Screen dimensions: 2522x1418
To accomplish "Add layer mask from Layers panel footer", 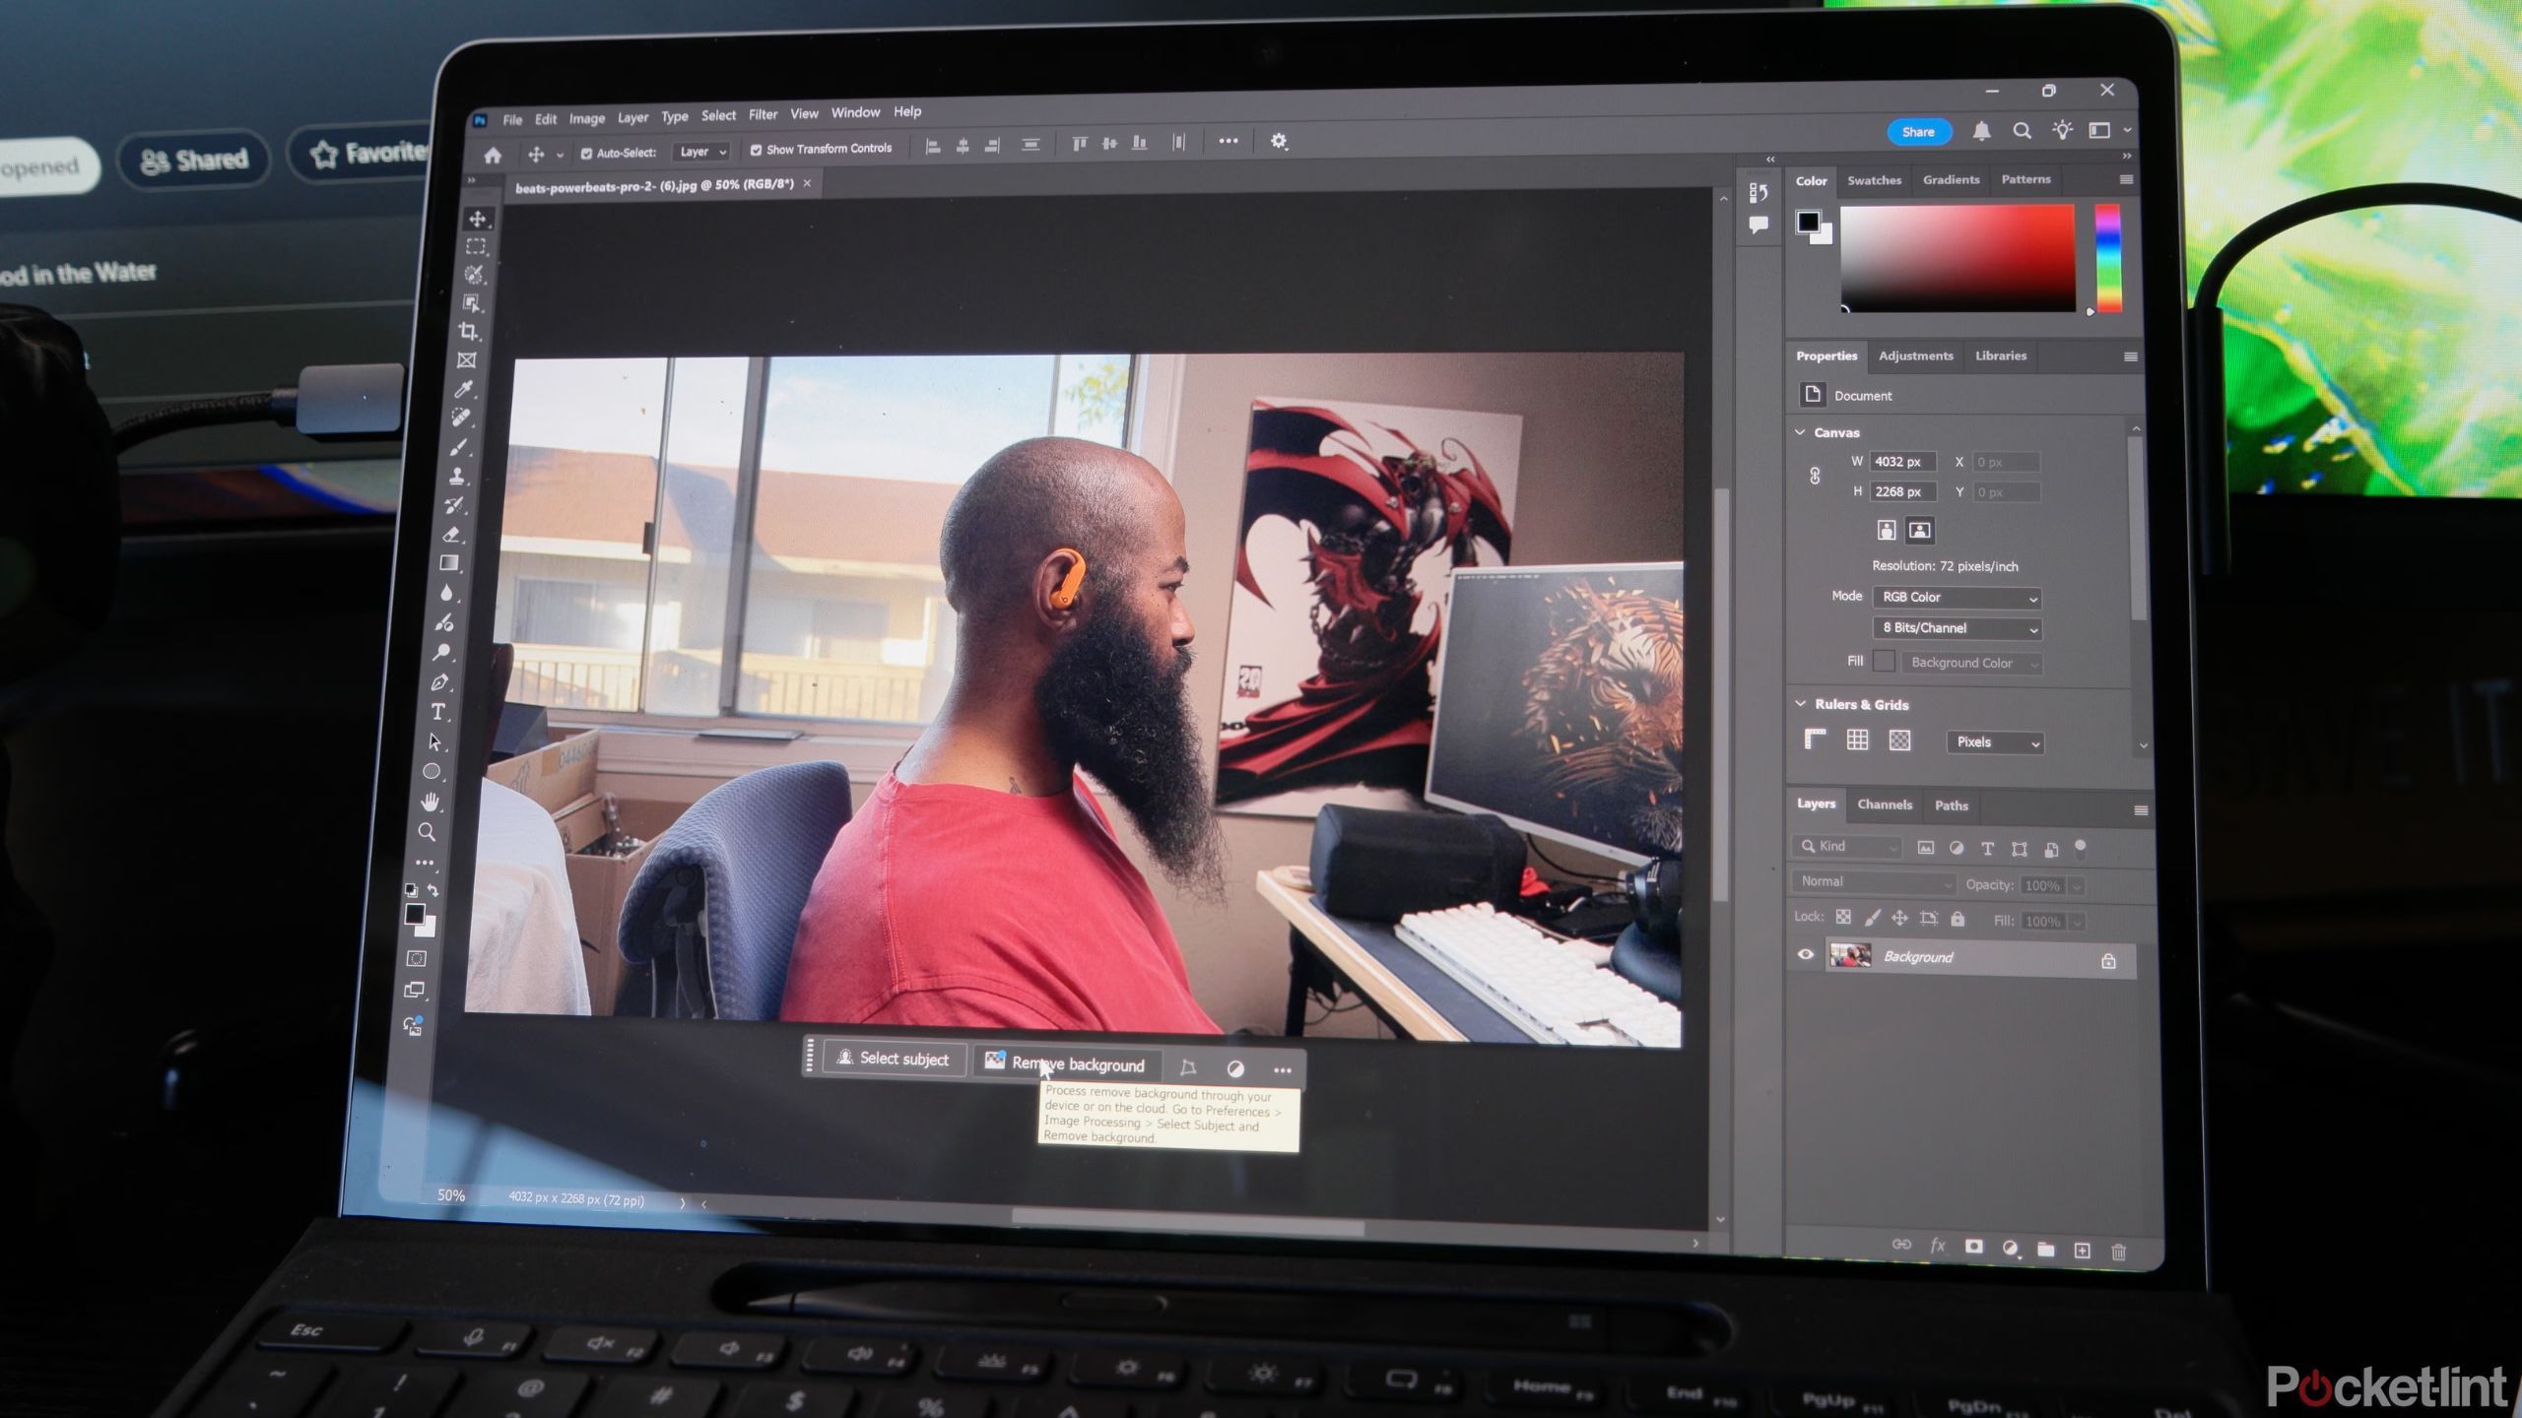I will 1973,1247.
